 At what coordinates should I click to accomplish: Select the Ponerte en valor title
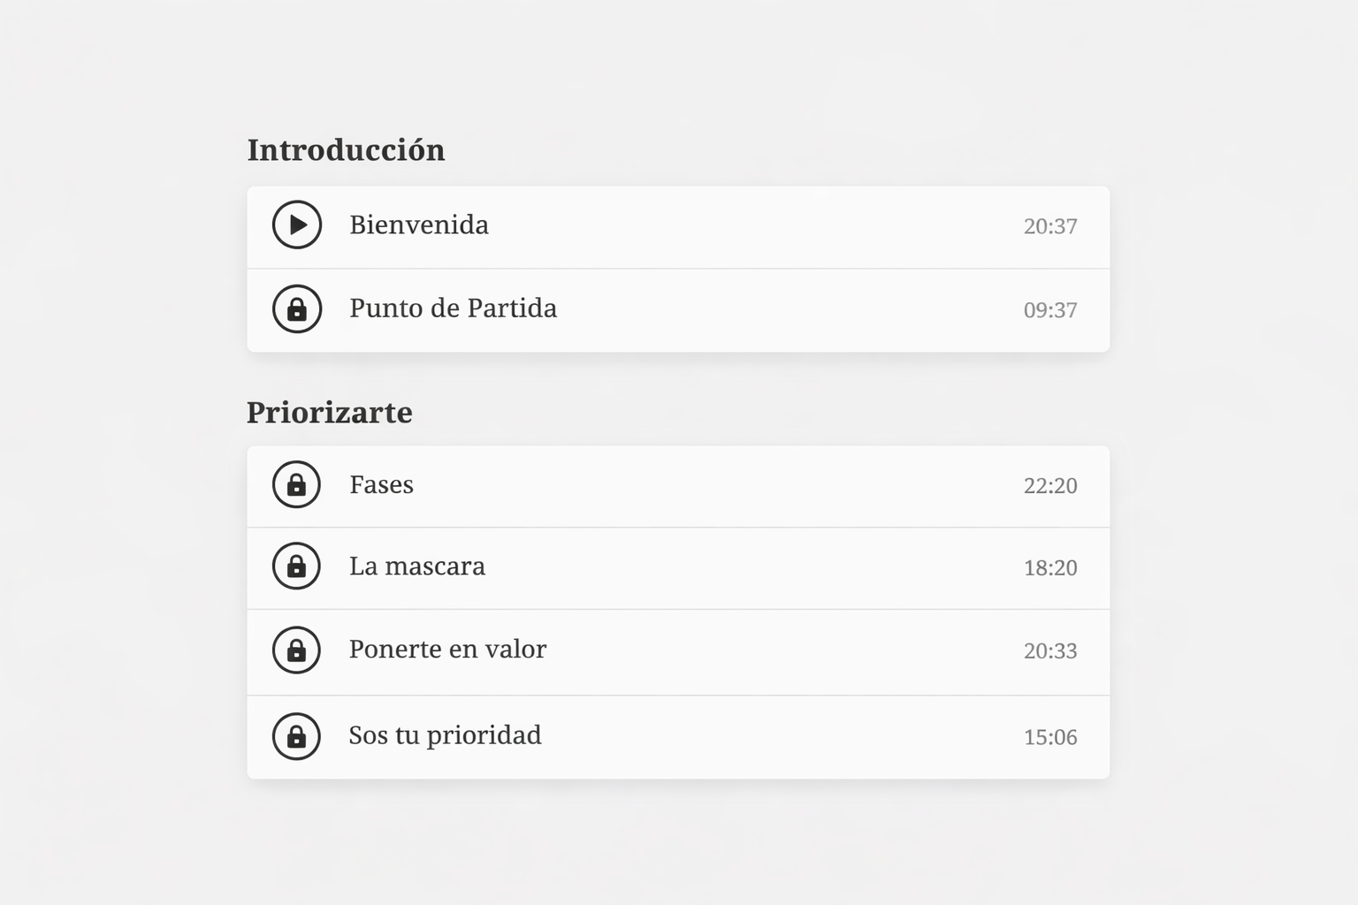pyautogui.click(x=447, y=650)
